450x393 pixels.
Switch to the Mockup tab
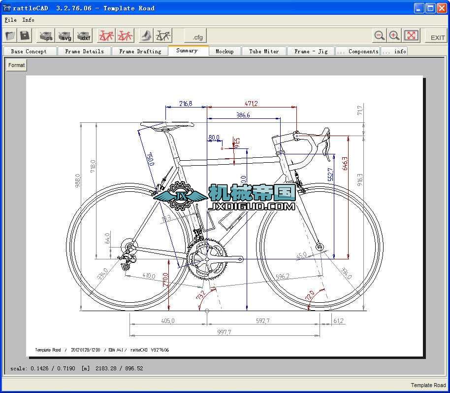point(225,51)
